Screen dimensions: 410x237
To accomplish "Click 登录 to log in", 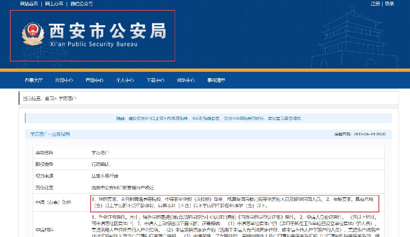I will pyautogui.click(x=389, y=4).
